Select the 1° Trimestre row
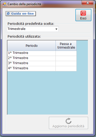The height and width of the screenshot is (137, 96). tap(32, 53)
